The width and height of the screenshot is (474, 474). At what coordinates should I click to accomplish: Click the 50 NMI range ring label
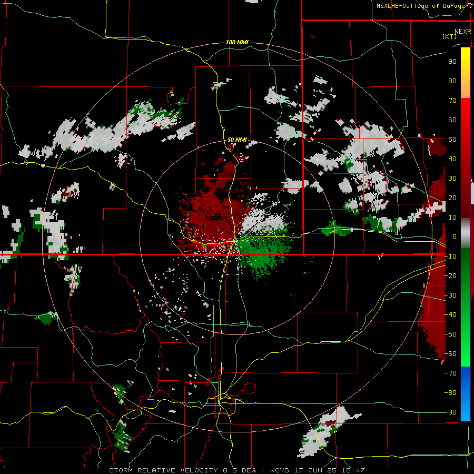pyautogui.click(x=237, y=140)
